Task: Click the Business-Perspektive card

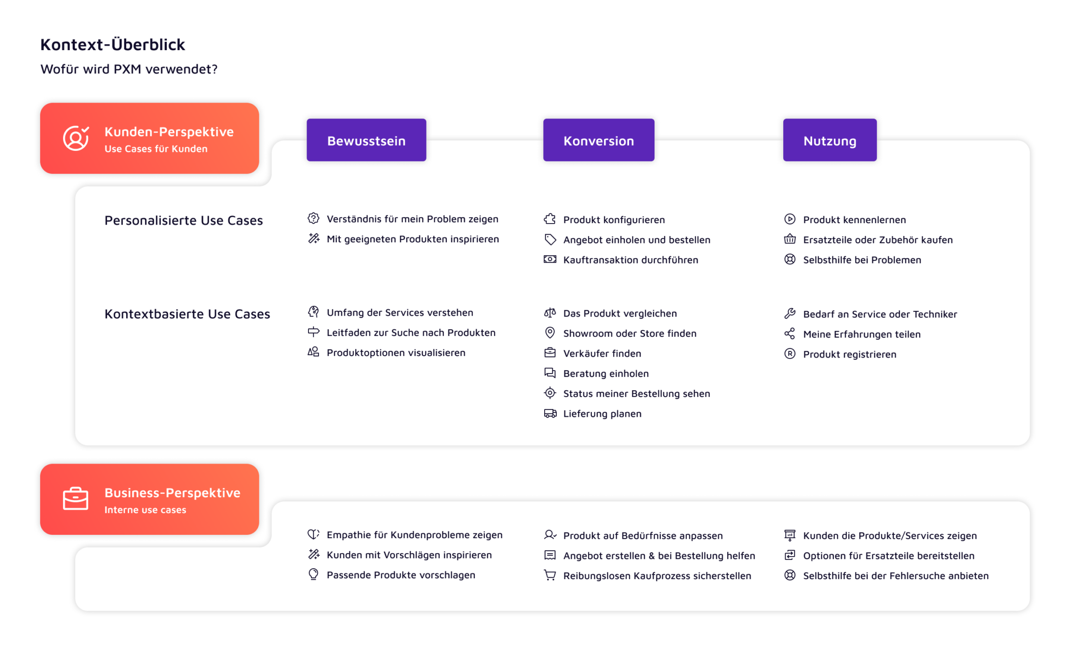Action: click(x=149, y=499)
